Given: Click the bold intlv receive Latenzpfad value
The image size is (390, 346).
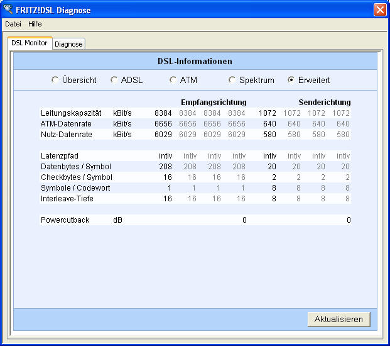Looking at the screenshot, I should tap(166, 156).
